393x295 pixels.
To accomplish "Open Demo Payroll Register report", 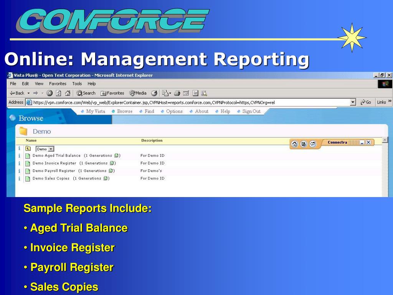I will click(x=54, y=171).
